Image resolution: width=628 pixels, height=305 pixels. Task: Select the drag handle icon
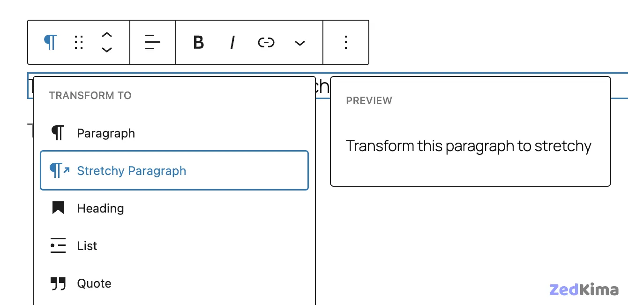tap(78, 42)
